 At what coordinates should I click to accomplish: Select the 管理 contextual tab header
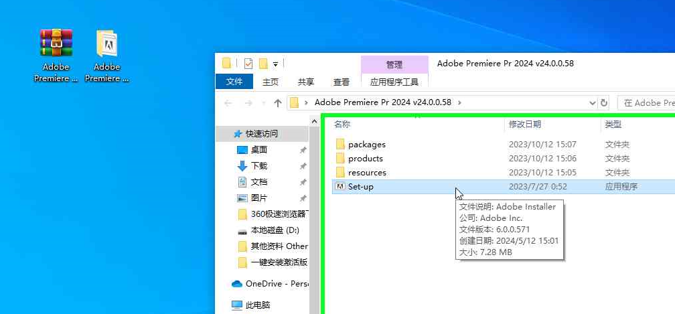(394, 65)
